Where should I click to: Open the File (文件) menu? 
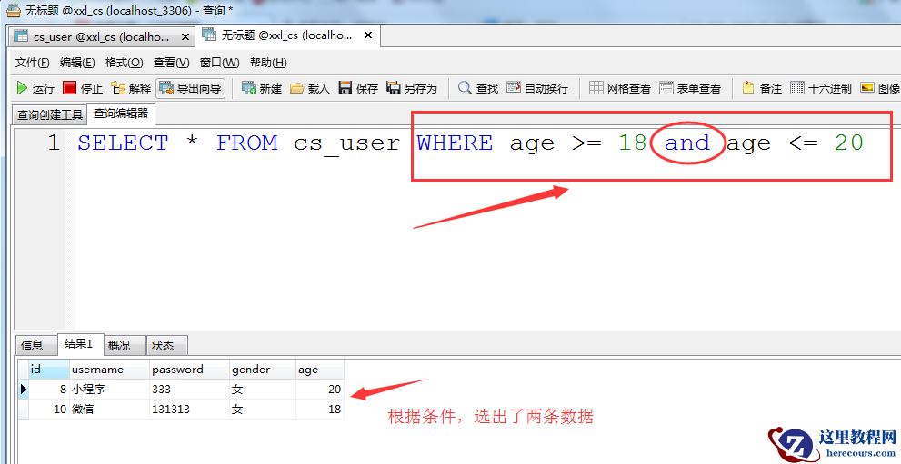tap(32, 63)
